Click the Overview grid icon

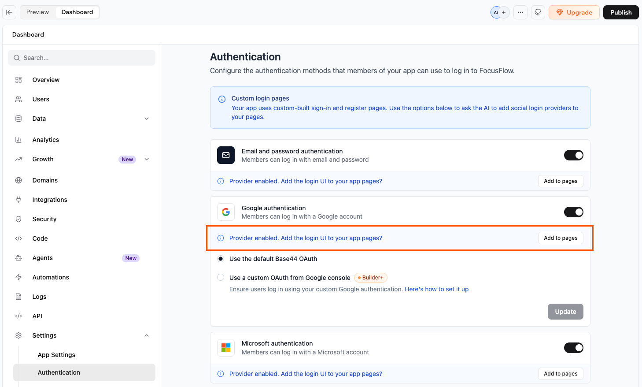[x=18, y=80]
